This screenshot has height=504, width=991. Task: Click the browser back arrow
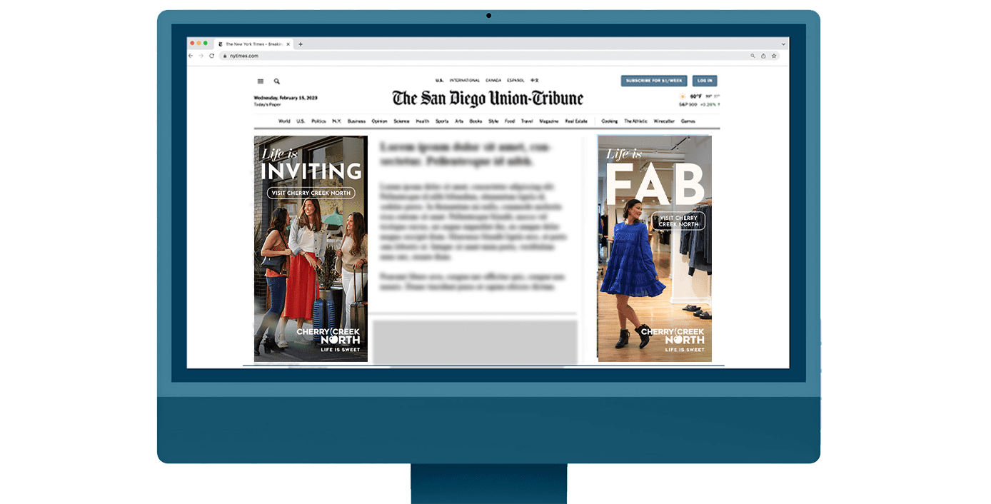point(191,56)
